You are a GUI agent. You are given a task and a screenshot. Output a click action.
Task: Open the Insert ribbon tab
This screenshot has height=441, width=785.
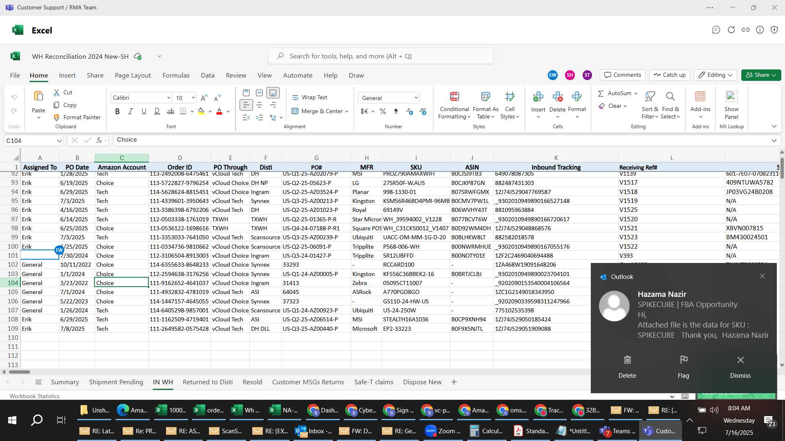click(x=67, y=76)
